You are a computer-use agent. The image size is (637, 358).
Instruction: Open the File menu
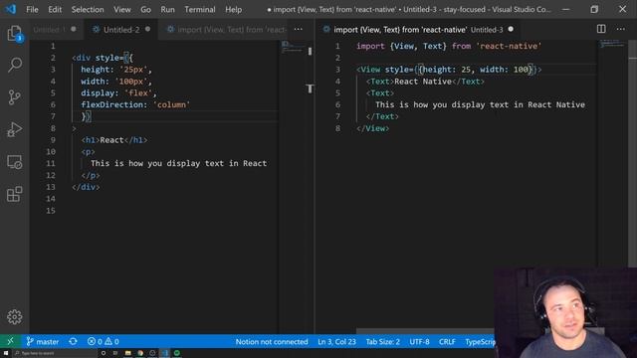click(32, 9)
